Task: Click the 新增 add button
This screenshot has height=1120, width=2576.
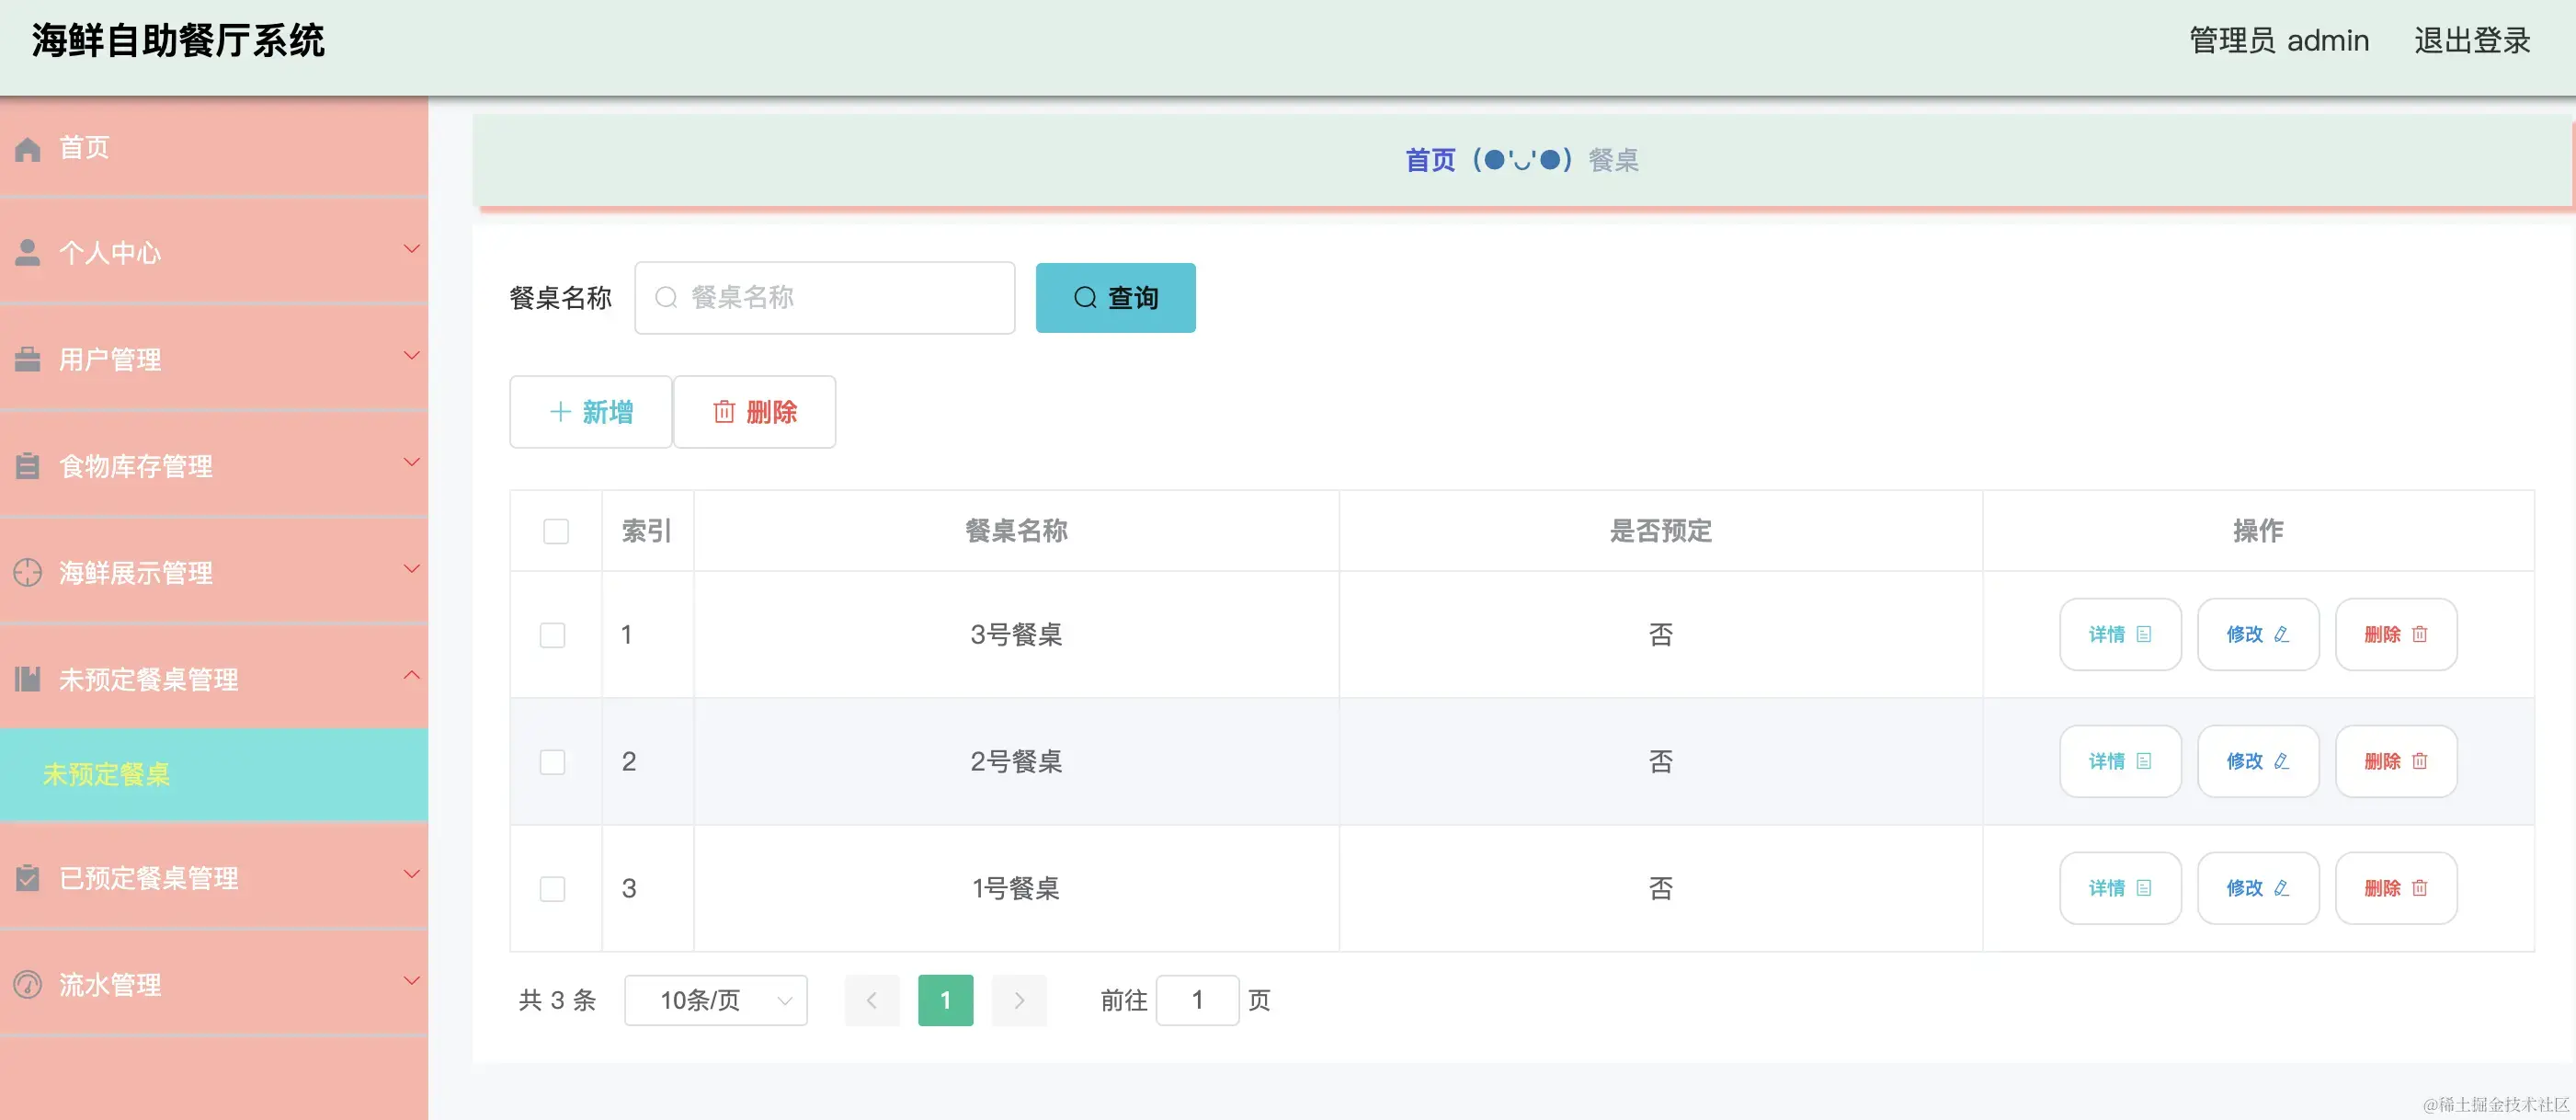Action: click(x=591, y=412)
